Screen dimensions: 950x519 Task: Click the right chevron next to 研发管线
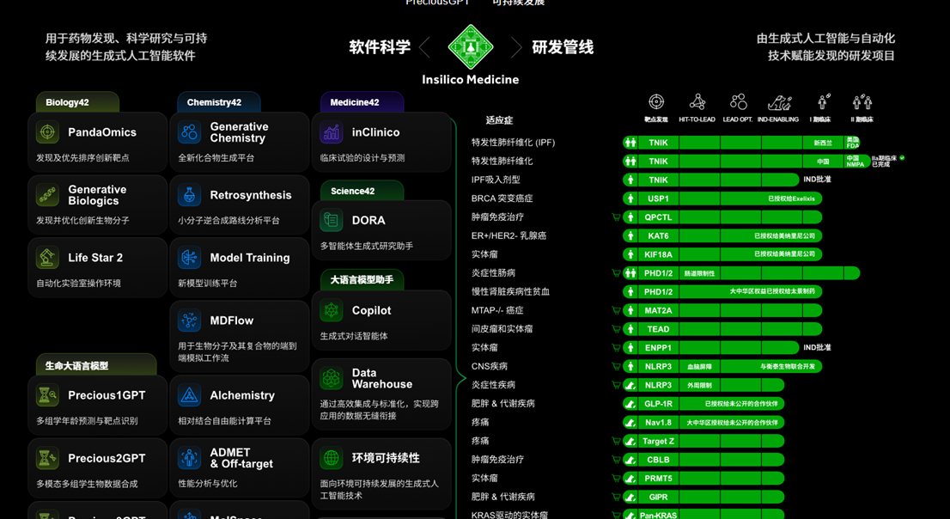[516, 47]
